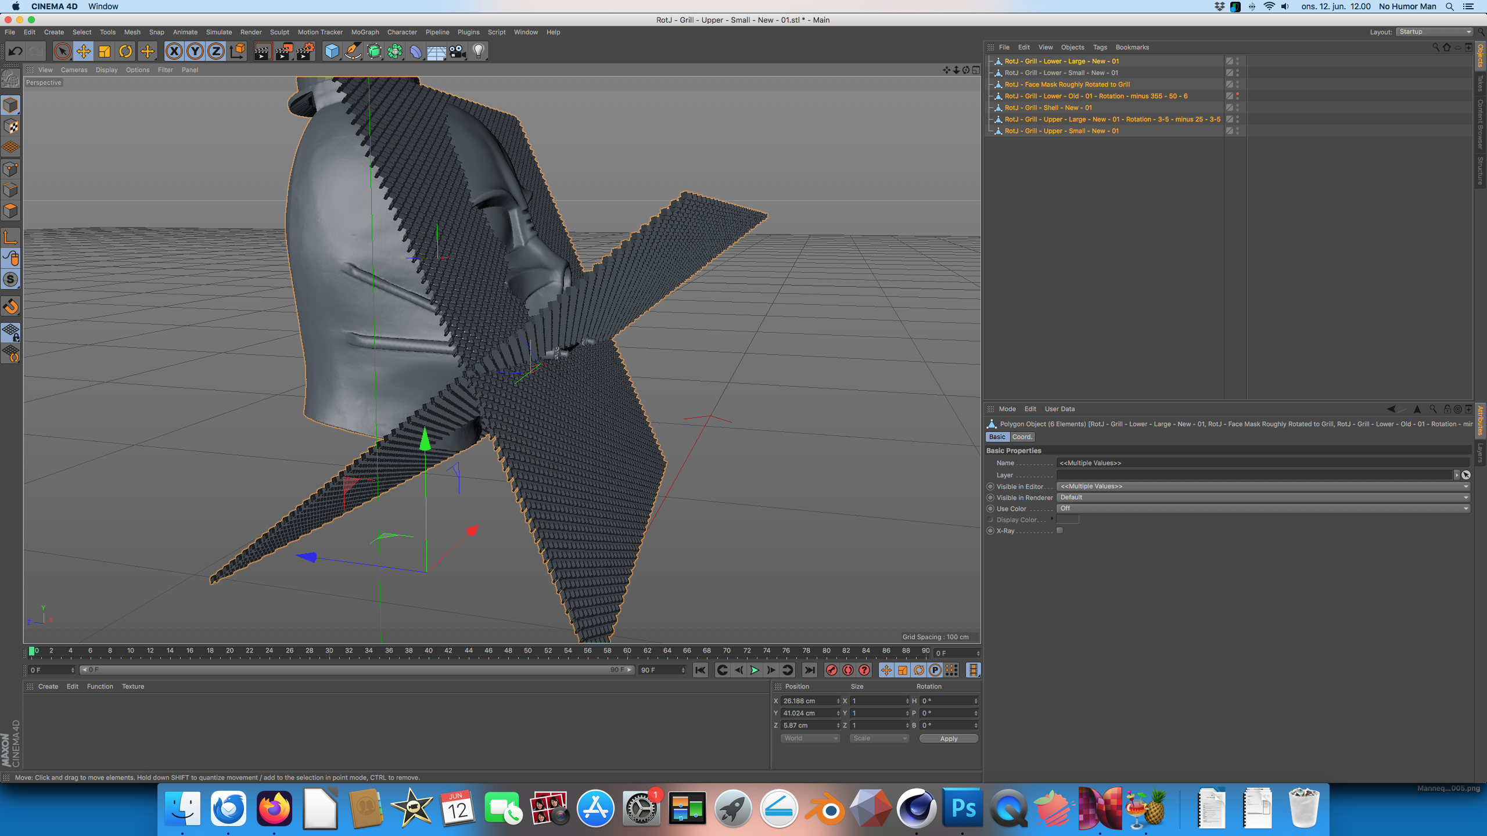
Task: Switch to the Coord. tab in Attributes
Action: tap(1022, 437)
